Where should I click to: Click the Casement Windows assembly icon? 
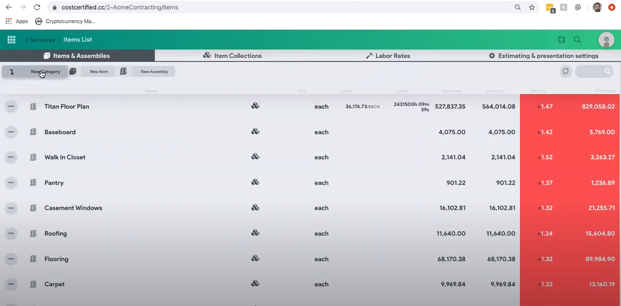point(33,208)
